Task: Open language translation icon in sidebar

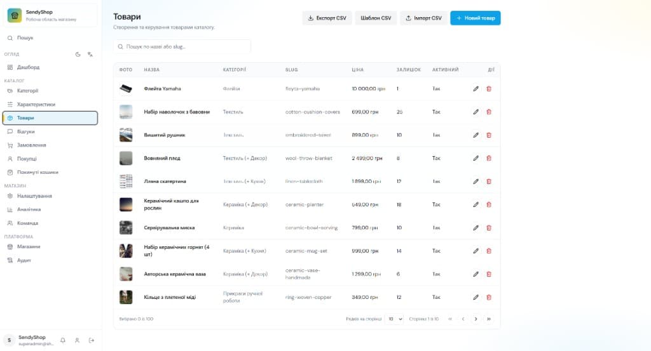Action: coord(90,55)
